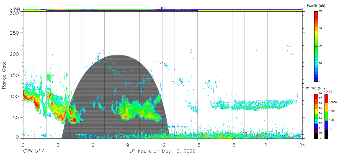Click the 18 label on TX FRQ scale
Screen dimensions: 340x157
321,93
